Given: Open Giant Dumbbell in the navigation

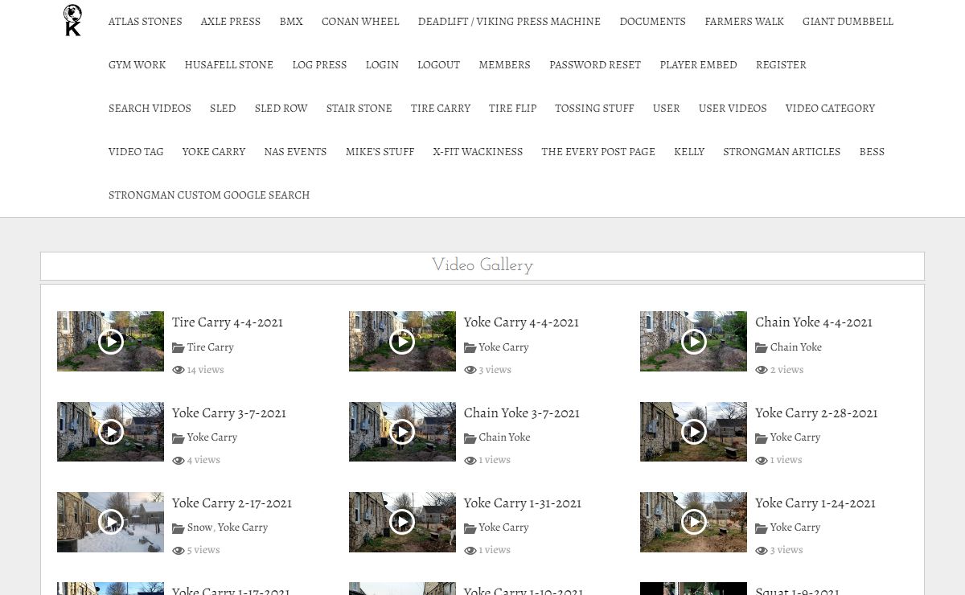Looking at the screenshot, I should 848,22.
